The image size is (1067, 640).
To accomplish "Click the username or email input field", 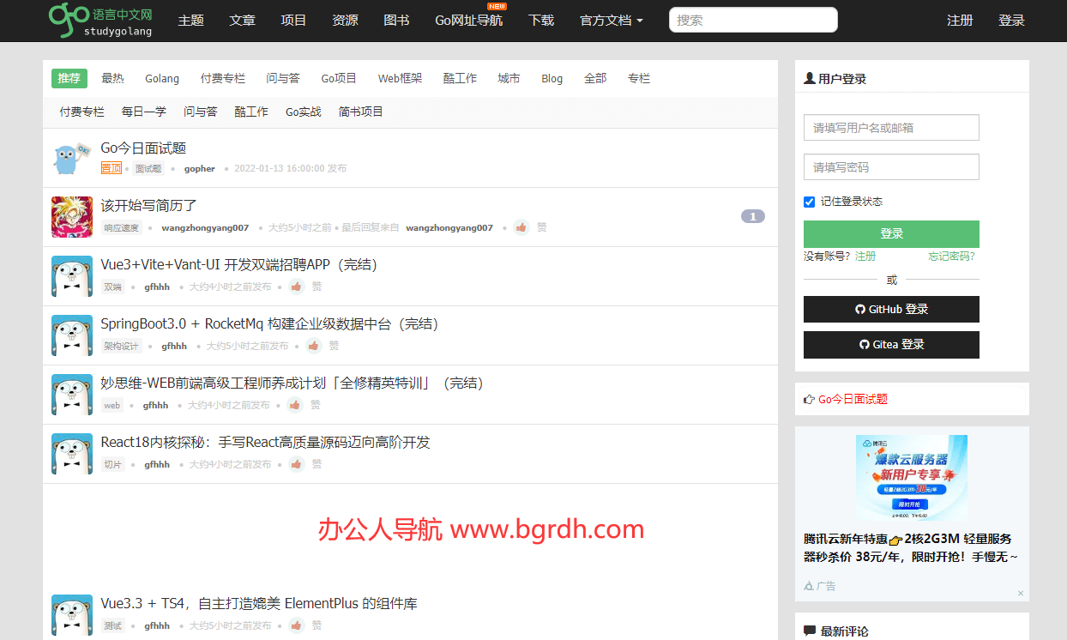I will [x=891, y=128].
